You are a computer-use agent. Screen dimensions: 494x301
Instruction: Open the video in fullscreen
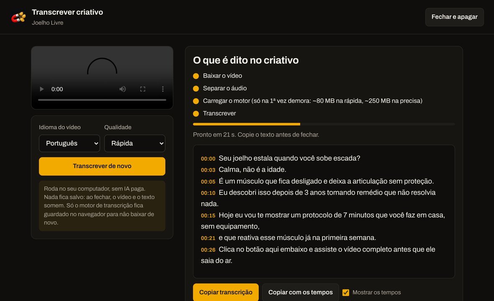(143, 89)
